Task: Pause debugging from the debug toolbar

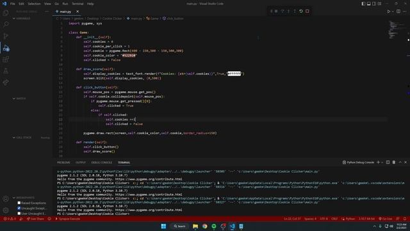Action: (276, 12)
